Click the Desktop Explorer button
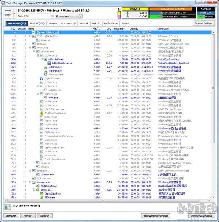This screenshot has width=219, height=222. (x=203, y=23)
